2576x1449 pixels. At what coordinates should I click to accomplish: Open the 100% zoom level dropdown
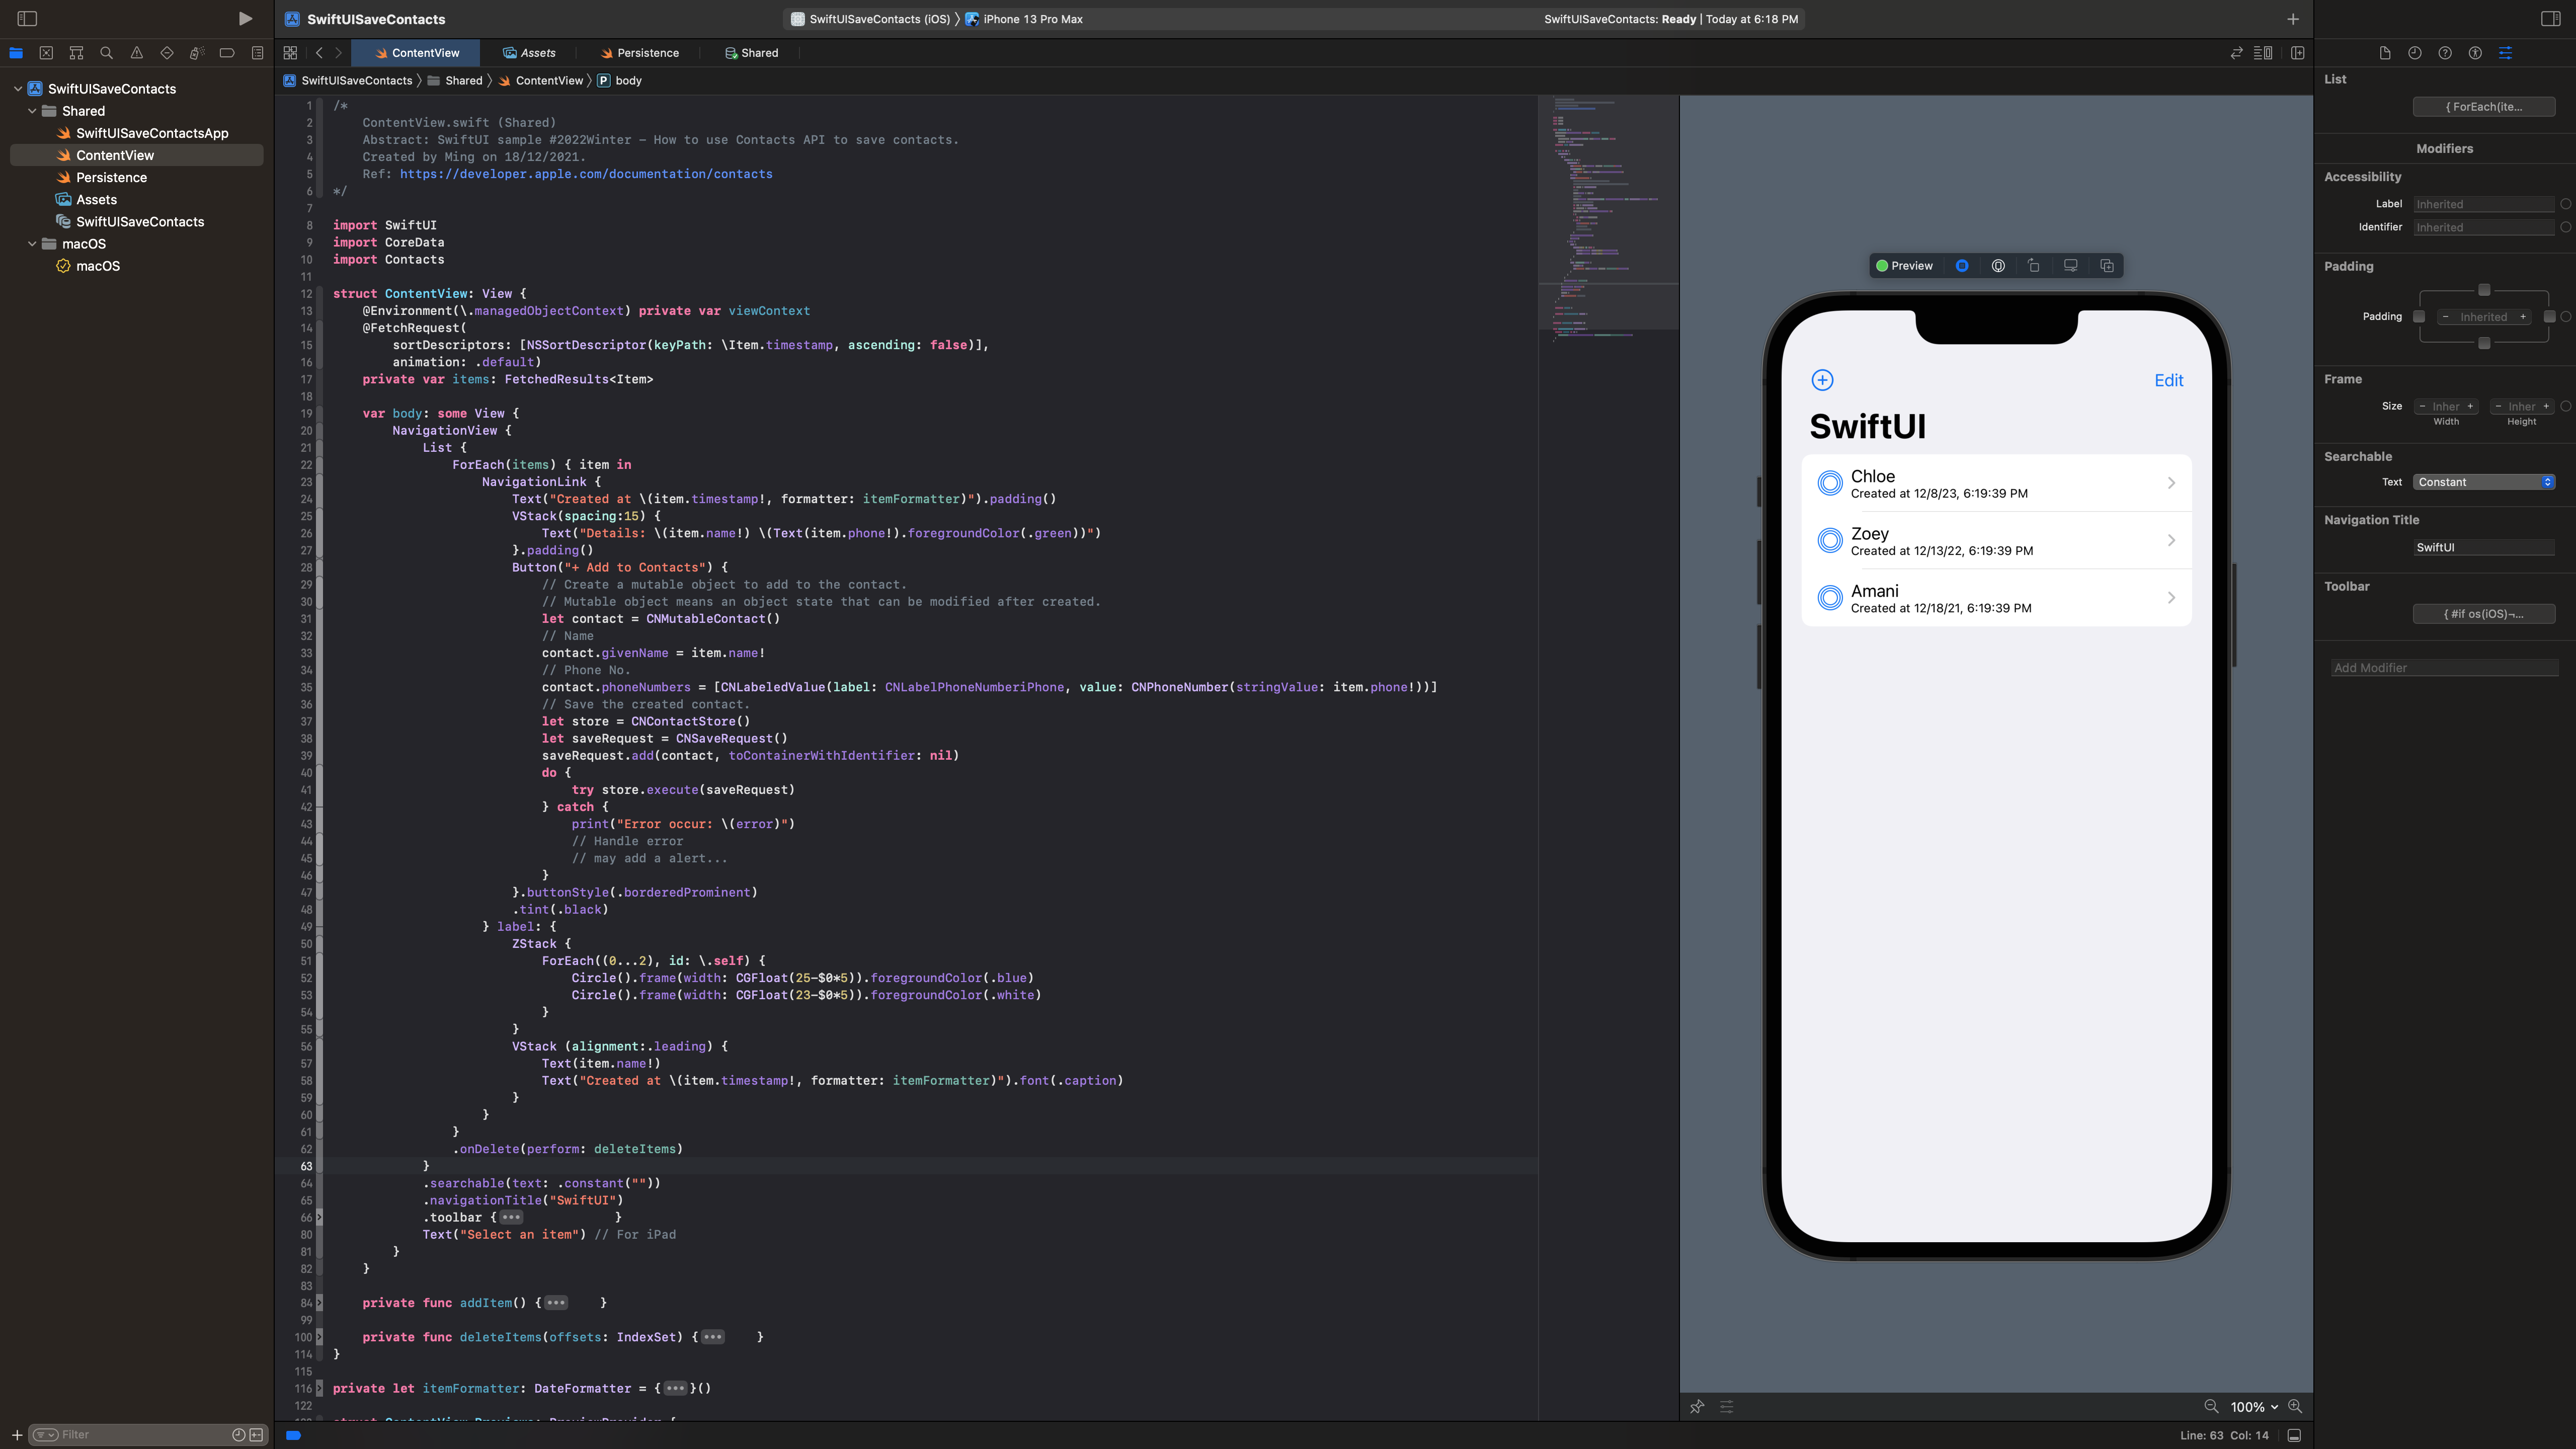pyautogui.click(x=2253, y=1407)
